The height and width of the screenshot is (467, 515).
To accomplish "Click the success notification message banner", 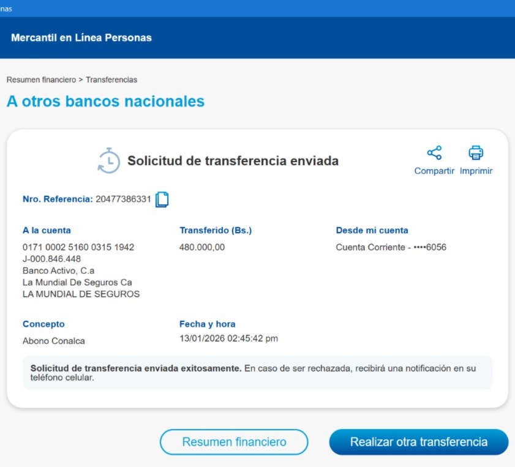I will [257, 373].
